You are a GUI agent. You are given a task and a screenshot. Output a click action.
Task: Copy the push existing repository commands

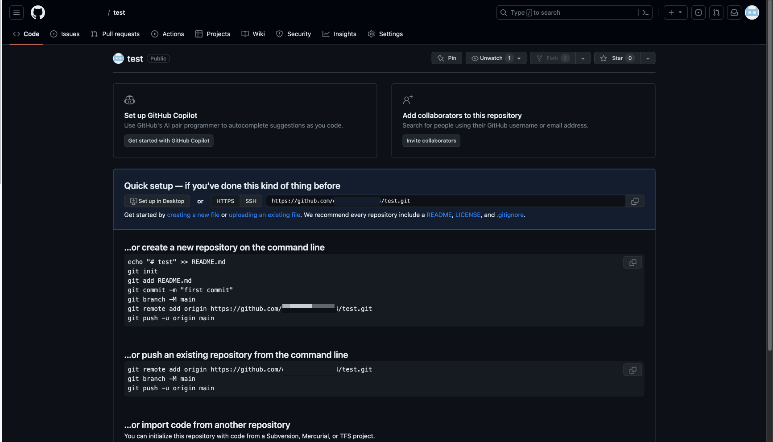(632, 370)
